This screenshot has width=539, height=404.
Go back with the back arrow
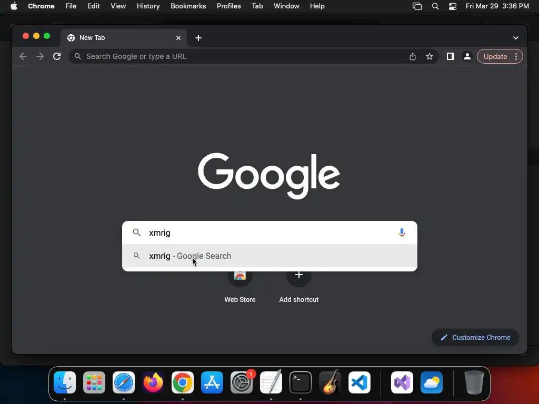[23, 56]
